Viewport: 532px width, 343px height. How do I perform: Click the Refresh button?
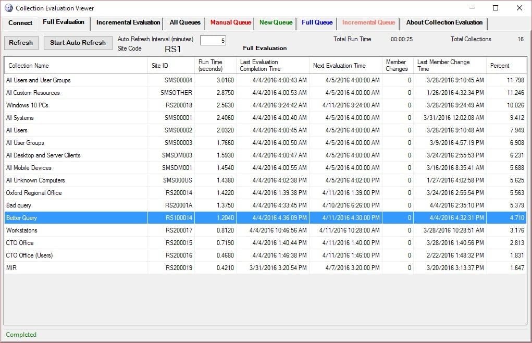pos(21,43)
